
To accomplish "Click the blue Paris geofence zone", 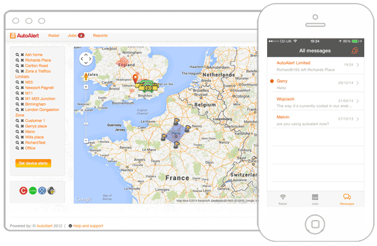I will click(x=176, y=134).
